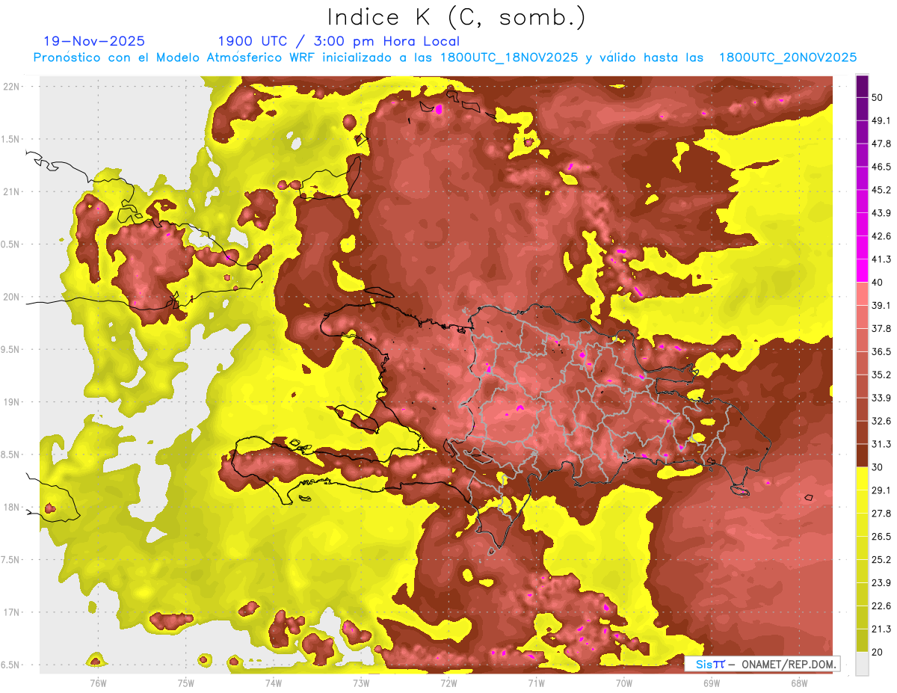Click the '73W' longitude label

(361, 683)
